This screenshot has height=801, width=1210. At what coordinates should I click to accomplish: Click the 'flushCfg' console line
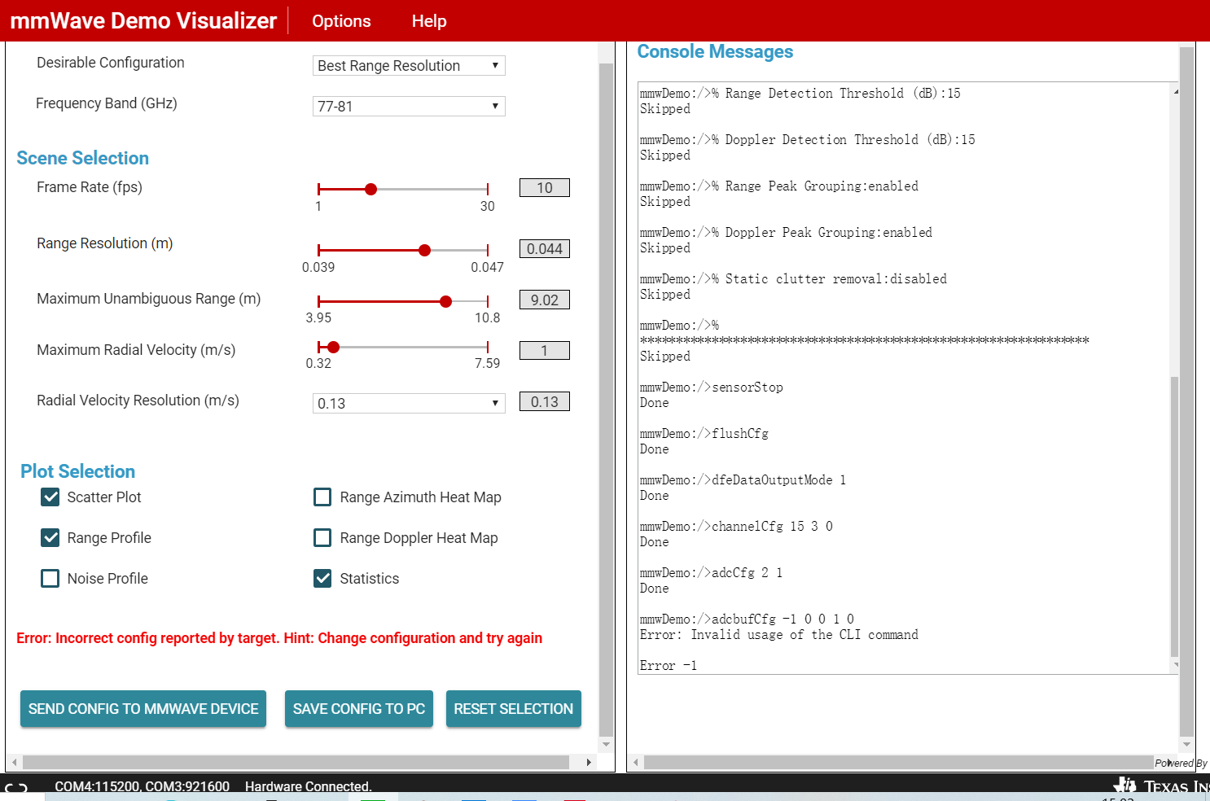point(704,434)
